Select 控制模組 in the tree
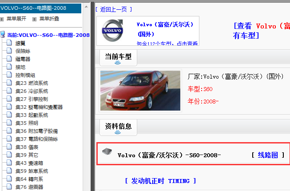This screenshot has width=290, height=191. click(x=25, y=75)
